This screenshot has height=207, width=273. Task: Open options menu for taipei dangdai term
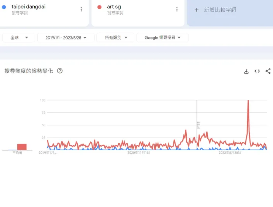click(81, 9)
